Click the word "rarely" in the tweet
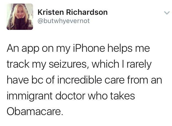 click(139, 64)
